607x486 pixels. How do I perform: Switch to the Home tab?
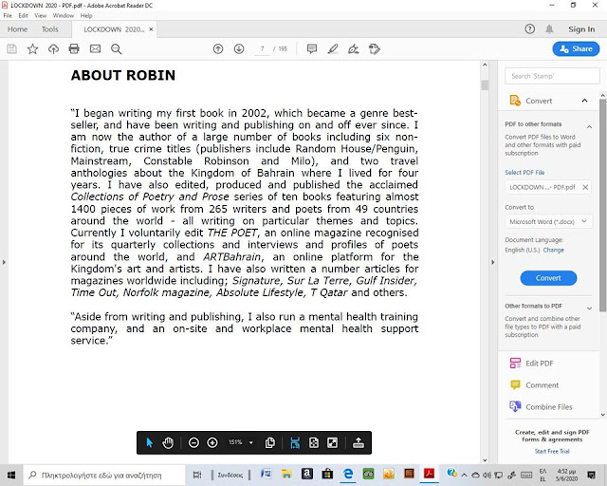(17, 29)
